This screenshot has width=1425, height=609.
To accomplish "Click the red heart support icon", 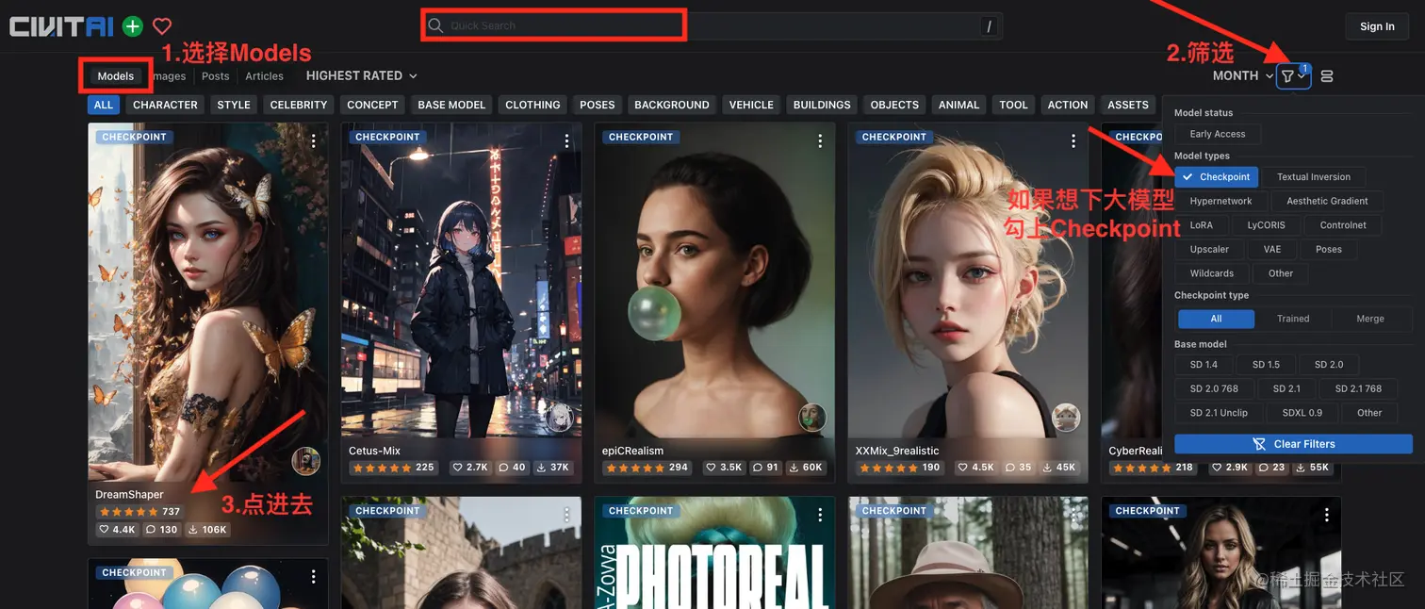I will (162, 26).
